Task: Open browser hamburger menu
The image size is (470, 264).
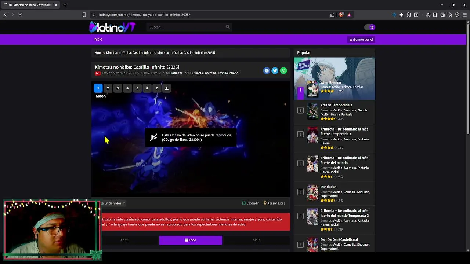Action: [464, 15]
